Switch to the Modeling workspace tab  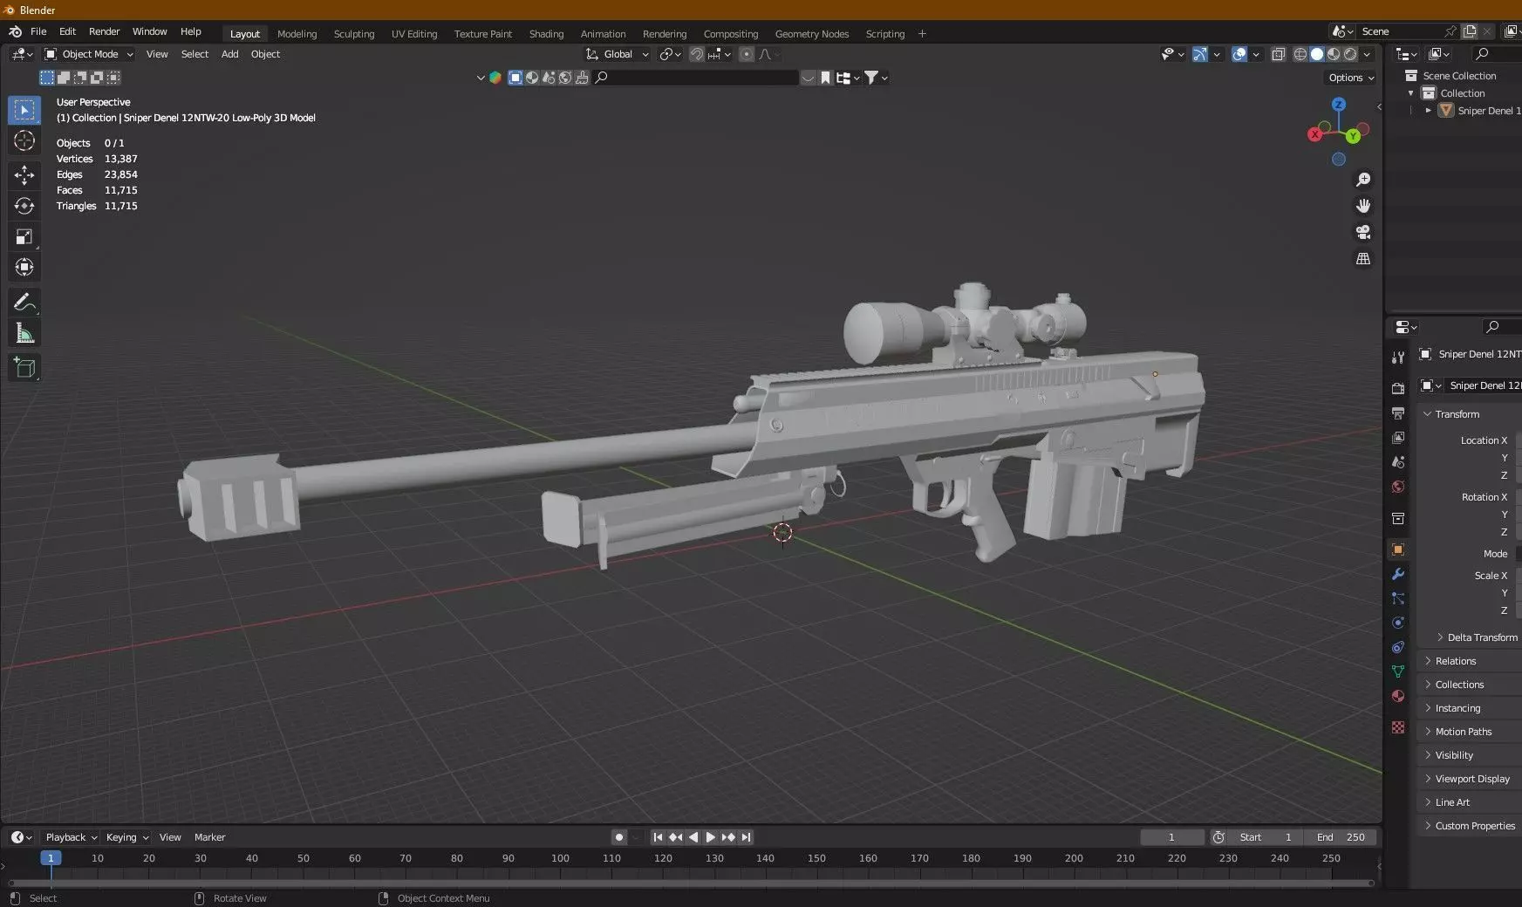(297, 34)
